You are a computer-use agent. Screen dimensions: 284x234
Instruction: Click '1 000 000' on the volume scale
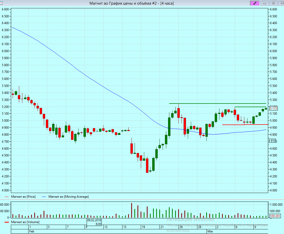(x=276, y=205)
